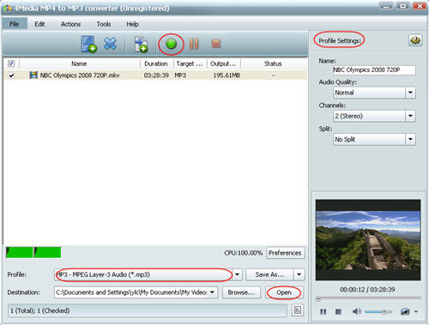Pause conversion using the orange pause icon
Image resolution: width=429 pixels, height=325 pixels.
pos(194,44)
